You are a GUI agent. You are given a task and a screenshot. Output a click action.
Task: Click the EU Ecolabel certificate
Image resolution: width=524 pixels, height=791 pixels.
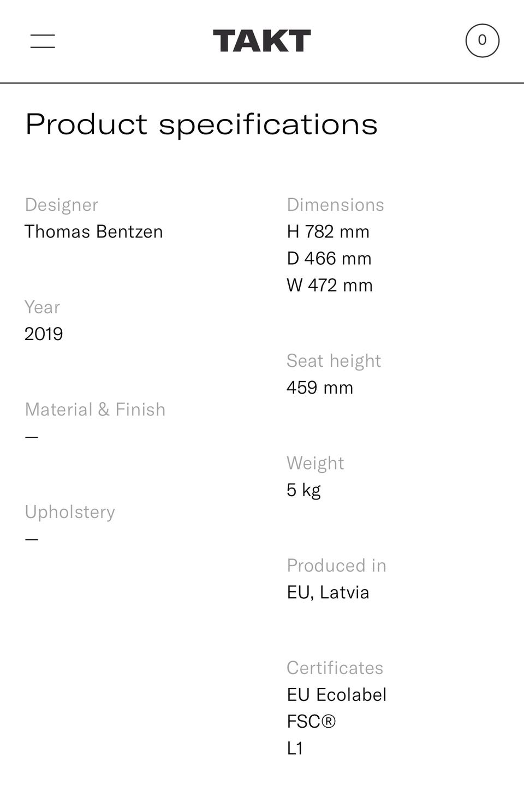(x=337, y=694)
